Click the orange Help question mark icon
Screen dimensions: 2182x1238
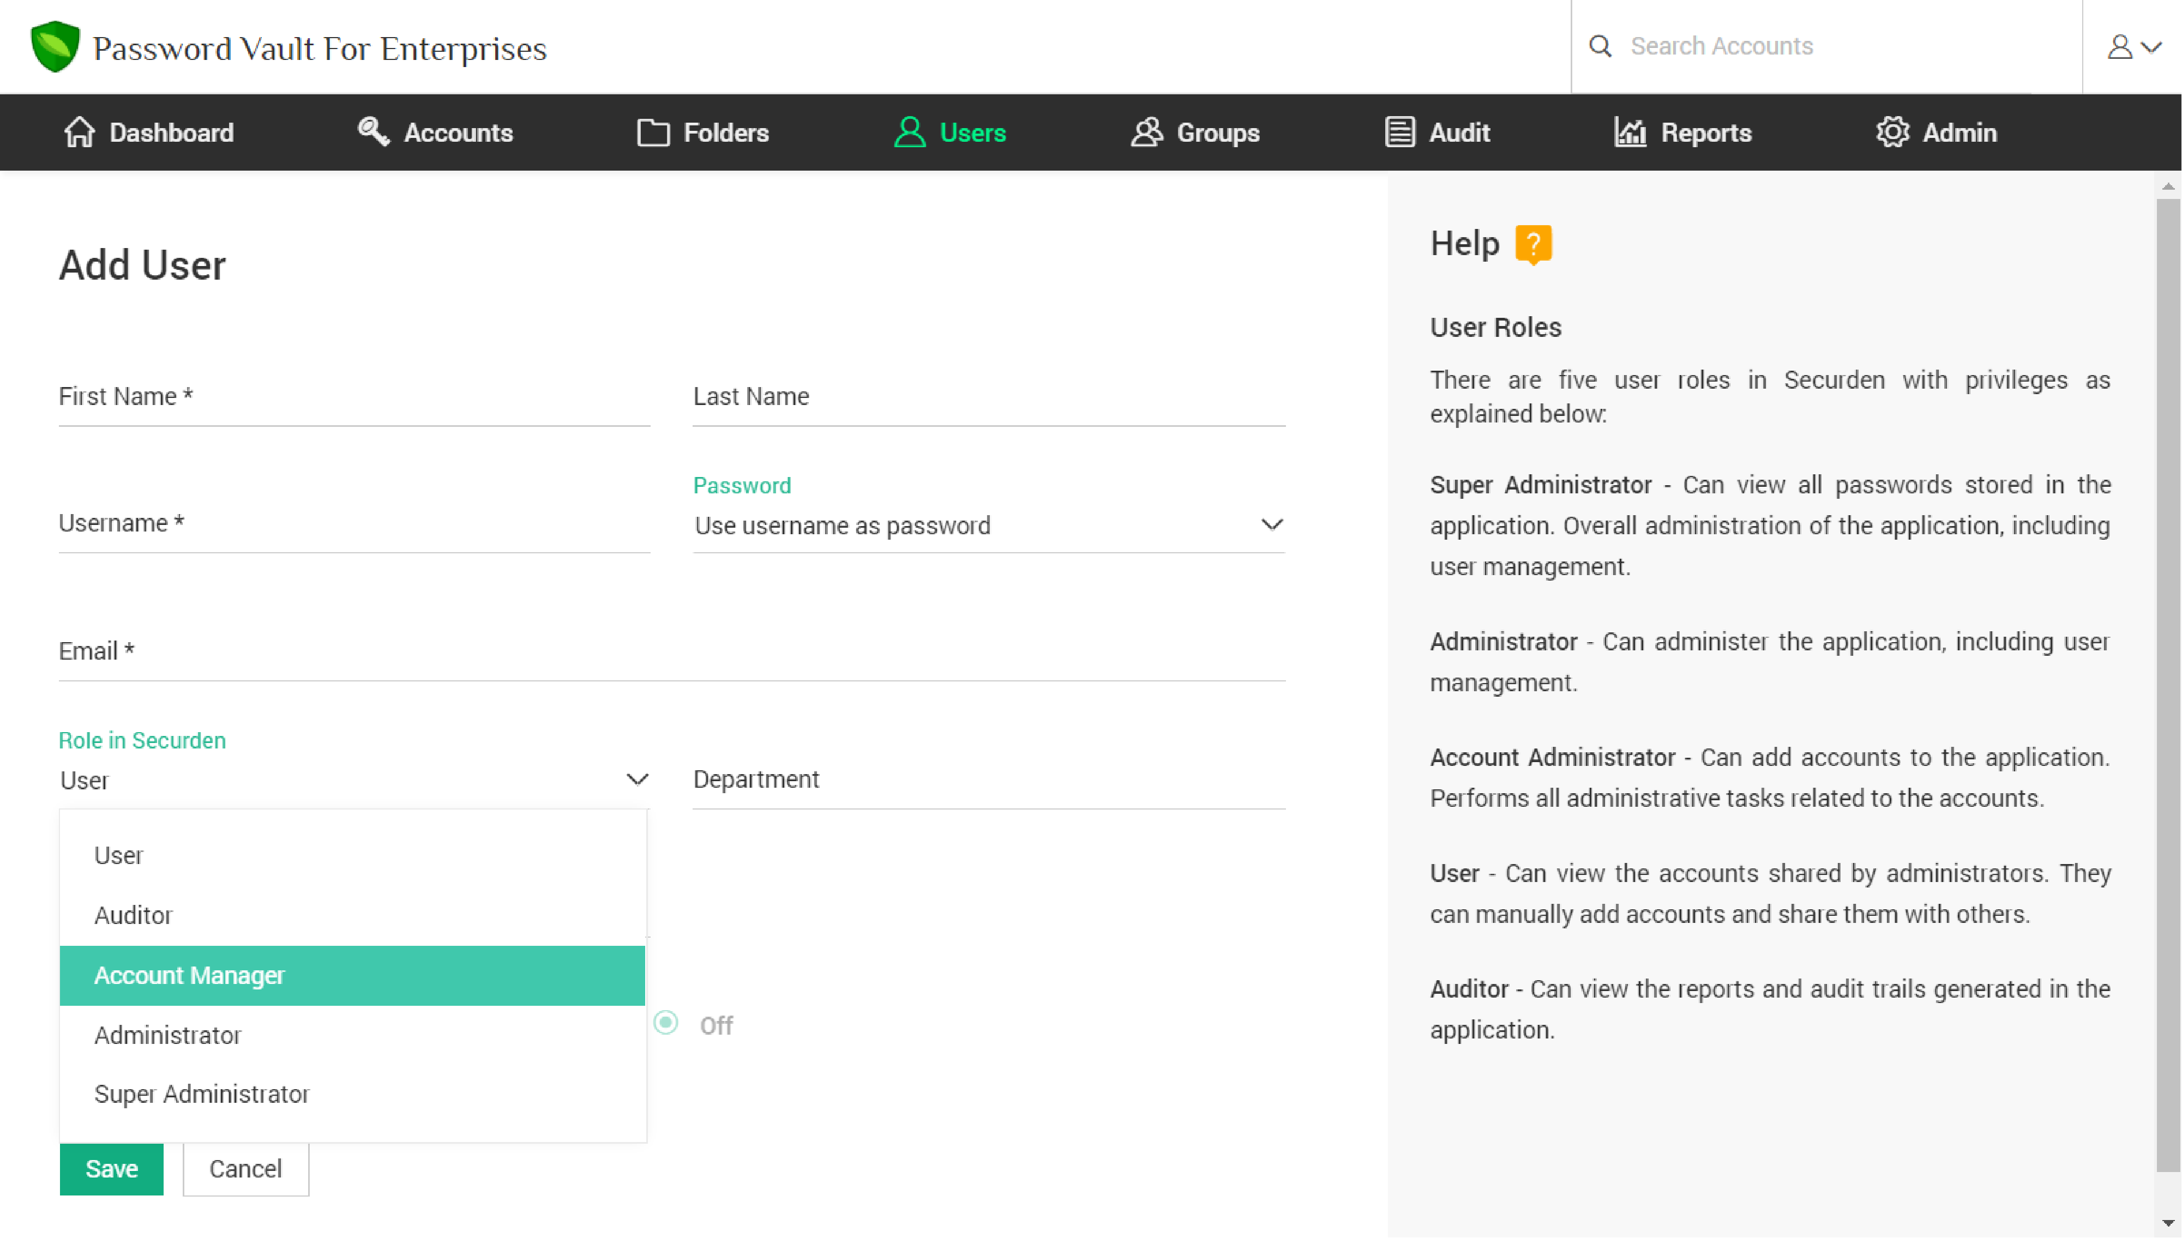[x=1533, y=244]
